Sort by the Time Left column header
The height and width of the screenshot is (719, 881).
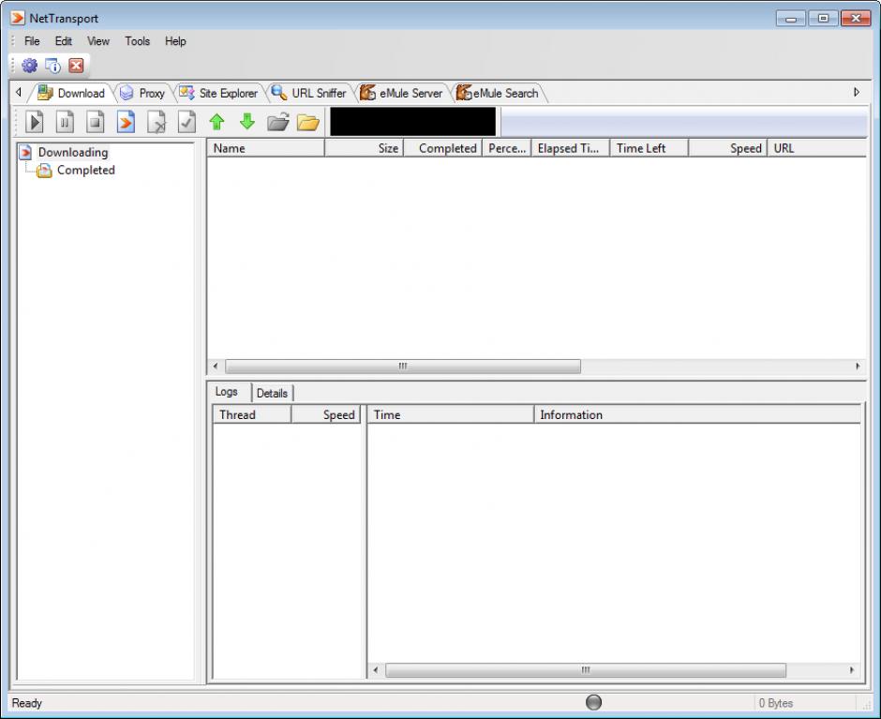(x=649, y=148)
